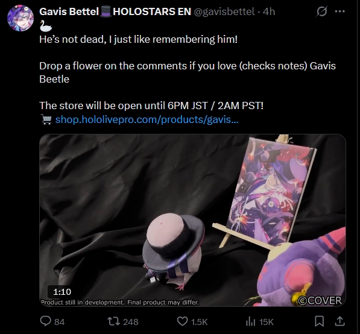This screenshot has height=334, width=360.
Task: Play the plush video thumbnail
Action: point(192,220)
